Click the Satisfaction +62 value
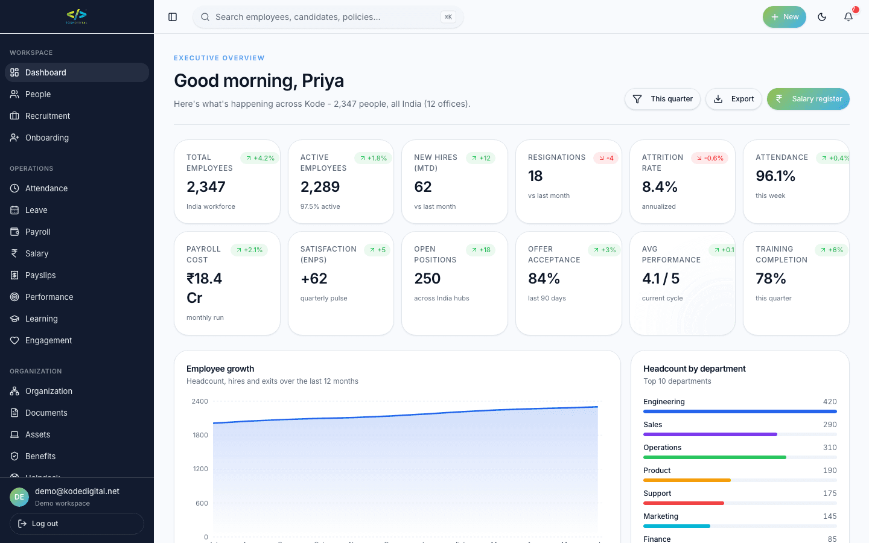869x543 pixels. click(x=314, y=279)
